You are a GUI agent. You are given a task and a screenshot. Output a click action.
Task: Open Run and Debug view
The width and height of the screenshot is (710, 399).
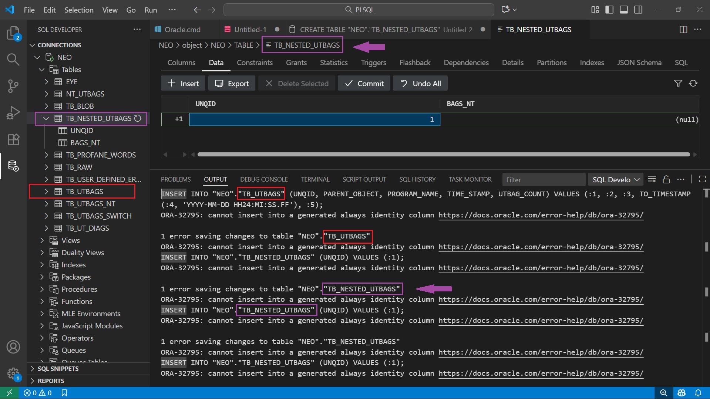click(x=13, y=113)
